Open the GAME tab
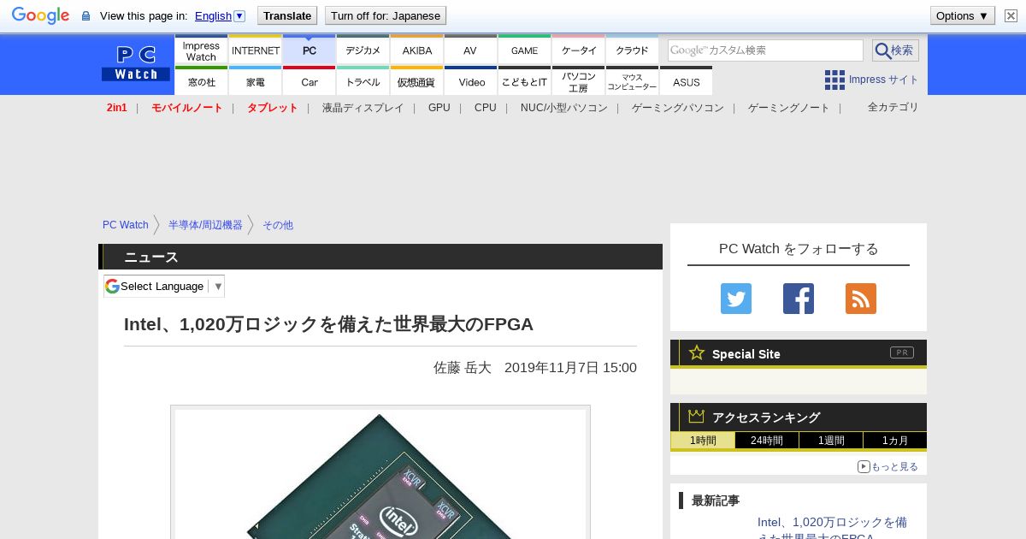1026x539 pixels. coord(525,50)
